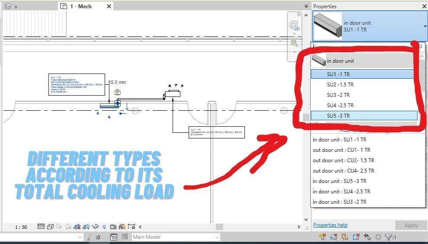
Task: Click the 1 : 50 view scale
Action: pos(21,227)
